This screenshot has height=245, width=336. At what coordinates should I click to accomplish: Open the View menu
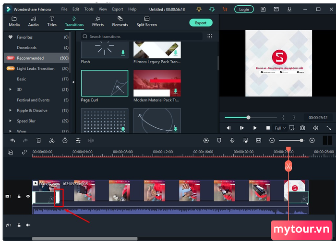click(x=103, y=9)
